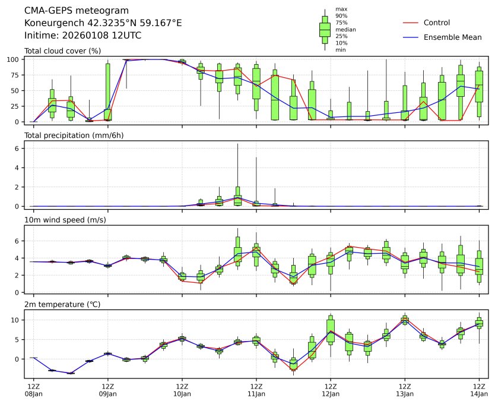This screenshot has width=495, height=404.
Task: Click the tallest precipitation whisker peak
Action: [x=237, y=144]
